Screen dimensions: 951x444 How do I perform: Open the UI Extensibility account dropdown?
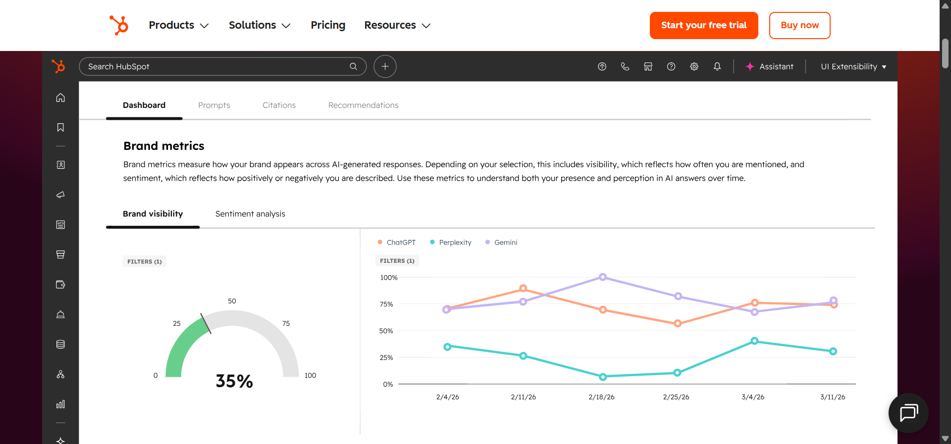(x=853, y=66)
